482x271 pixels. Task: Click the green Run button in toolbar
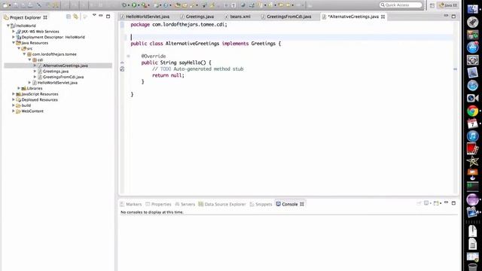click(134, 5)
